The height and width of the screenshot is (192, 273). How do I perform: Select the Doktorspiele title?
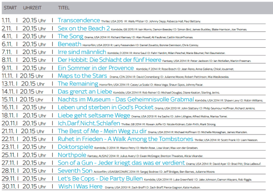click(x=75, y=147)
